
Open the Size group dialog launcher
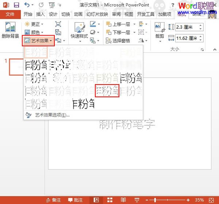(202, 50)
